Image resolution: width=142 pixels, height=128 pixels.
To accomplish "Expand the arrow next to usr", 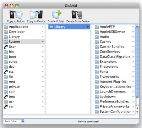I will pyautogui.click(x=43, y=102).
